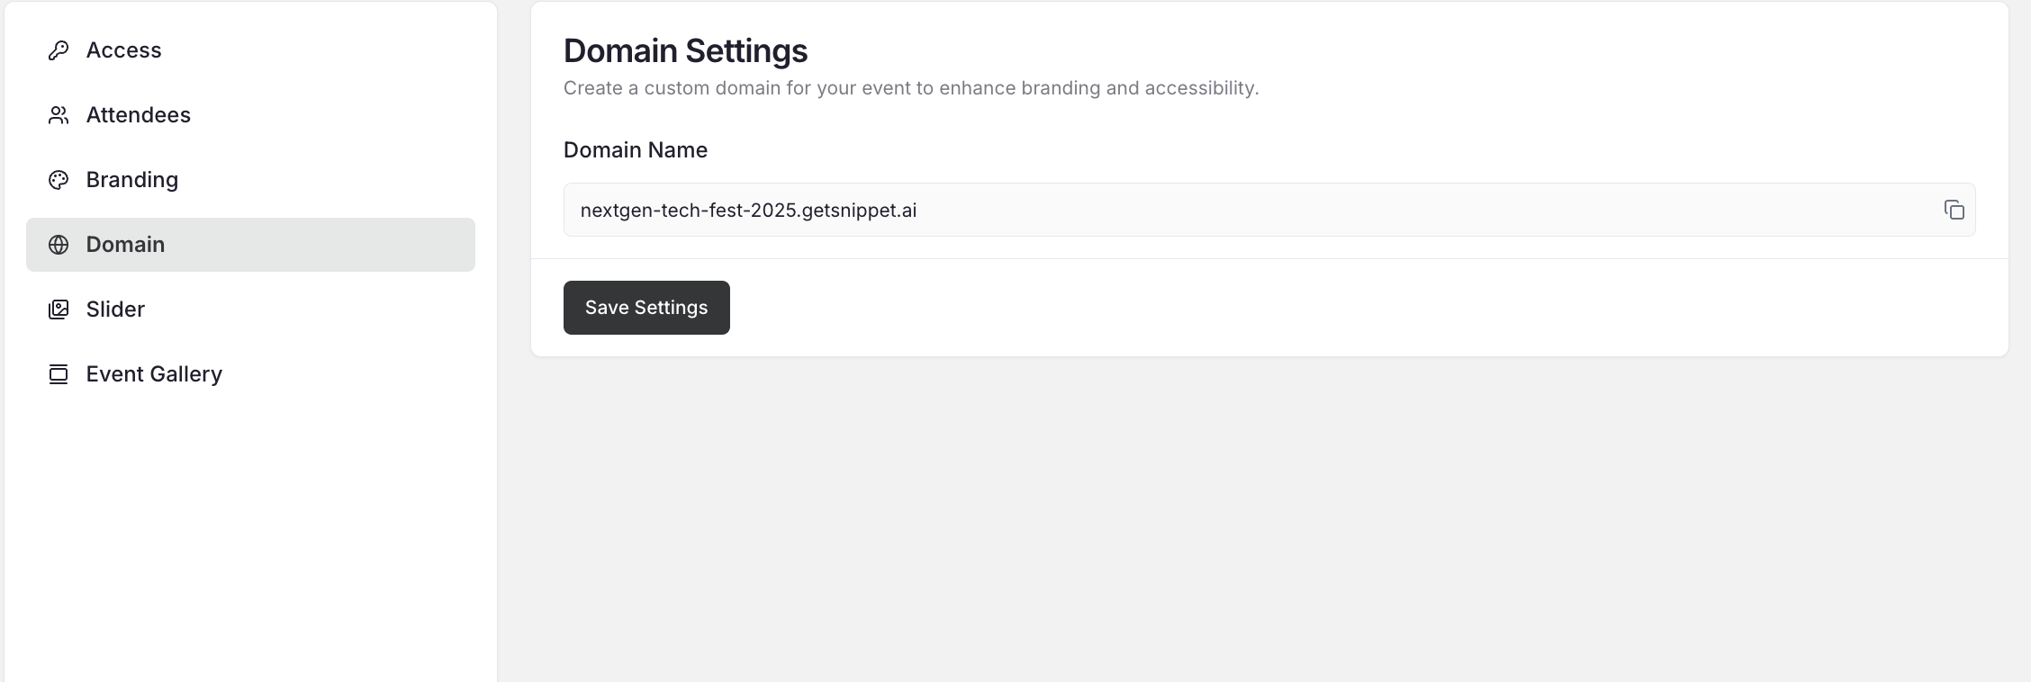Select the Domain sidebar entry
This screenshot has width=2031, height=682.
pyautogui.click(x=125, y=244)
